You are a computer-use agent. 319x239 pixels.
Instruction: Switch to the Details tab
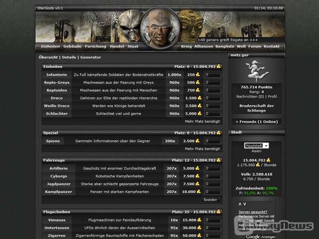[x=69, y=57]
